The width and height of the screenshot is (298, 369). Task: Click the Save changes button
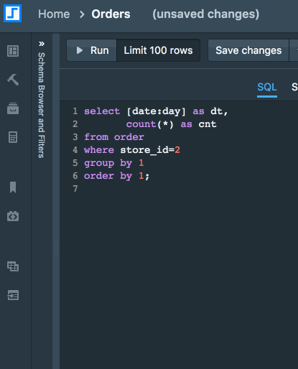(248, 50)
